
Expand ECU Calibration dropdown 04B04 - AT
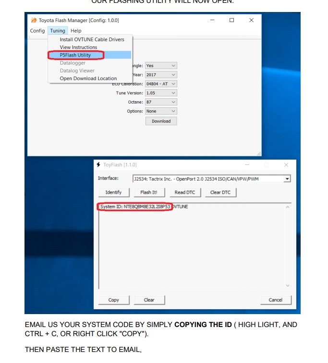[161, 84]
